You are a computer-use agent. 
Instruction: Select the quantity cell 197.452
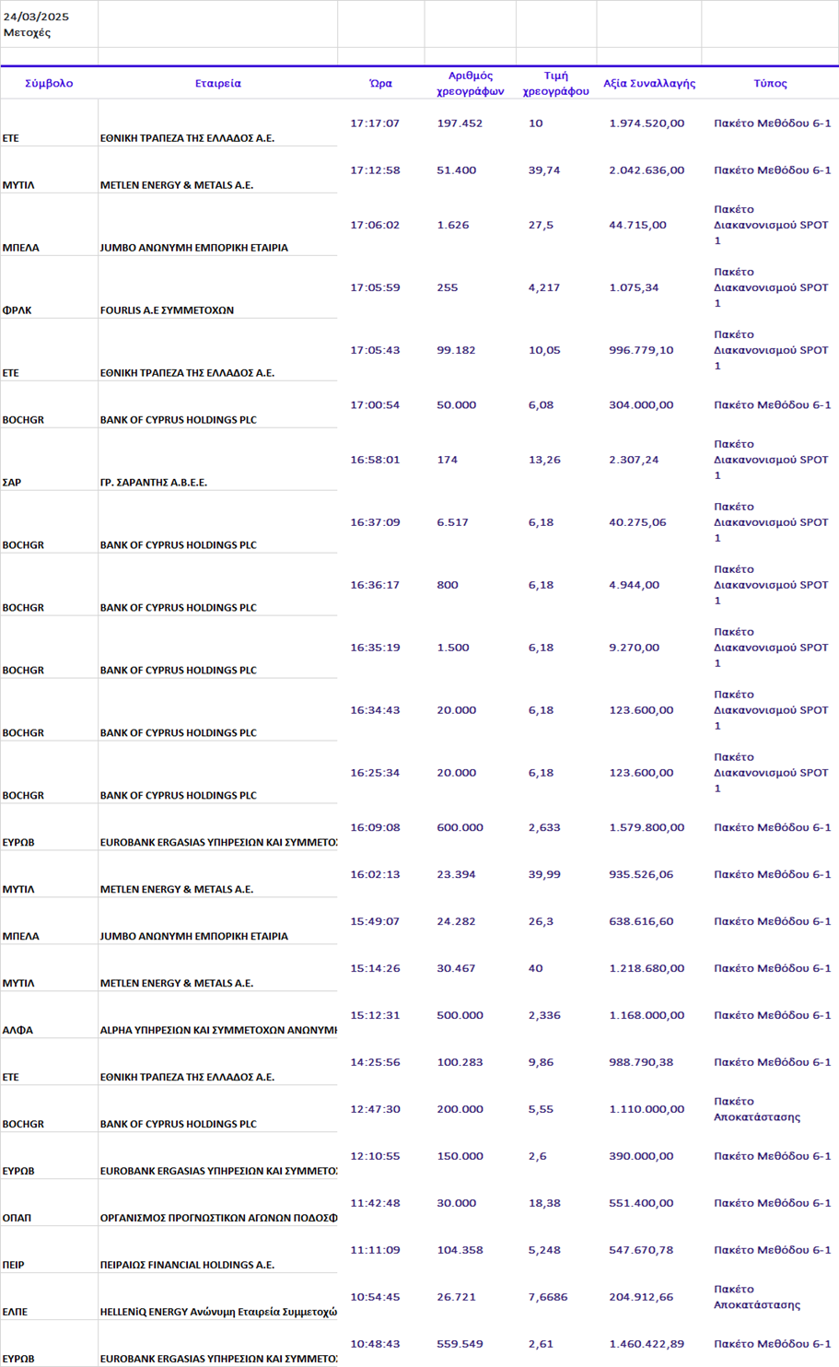460,123
